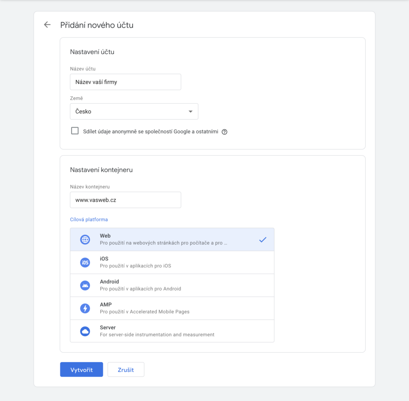Screen dimensions: 409x401
Task: Click the Cílová platforma label
Action: (89, 220)
